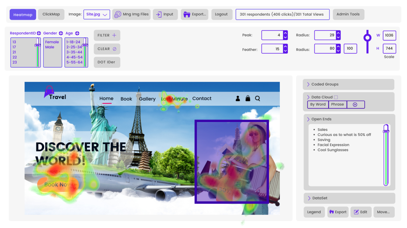The height and width of the screenshot is (228, 407).
Task: Adjust the Scale vertical slider handle
Action: click(367, 38)
